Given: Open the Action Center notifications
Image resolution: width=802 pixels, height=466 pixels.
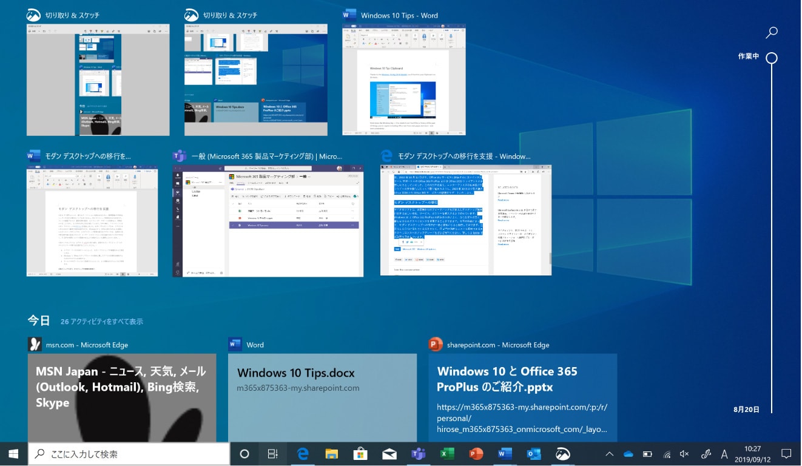Looking at the screenshot, I should (x=786, y=454).
